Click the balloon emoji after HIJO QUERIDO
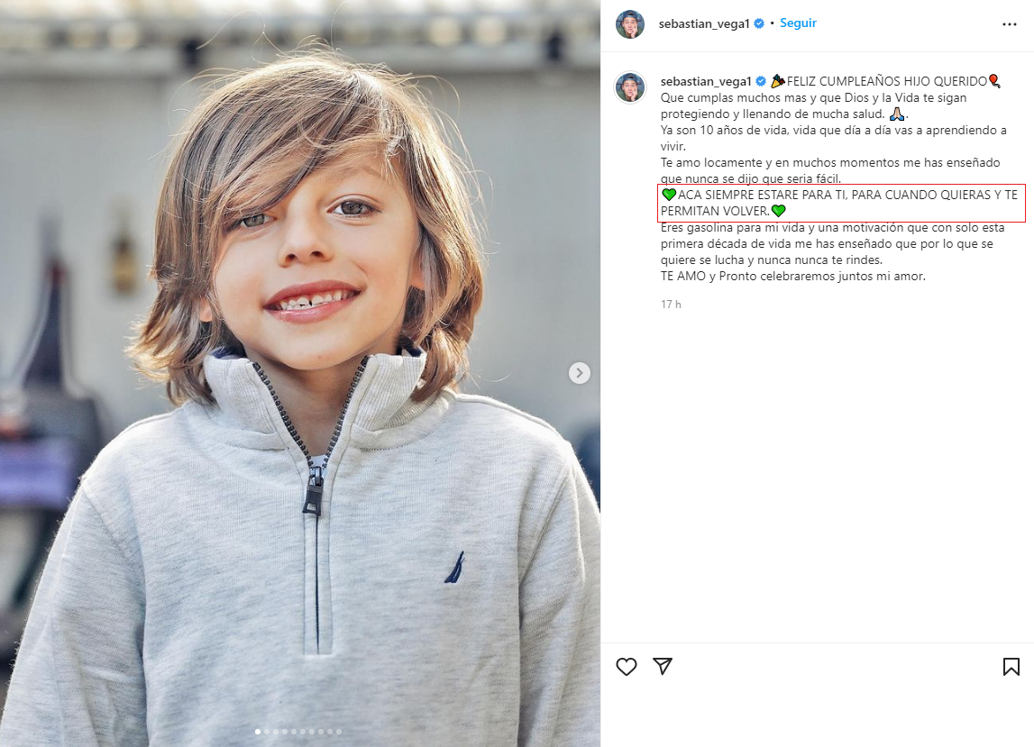The image size is (1034, 747). click(x=994, y=81)
